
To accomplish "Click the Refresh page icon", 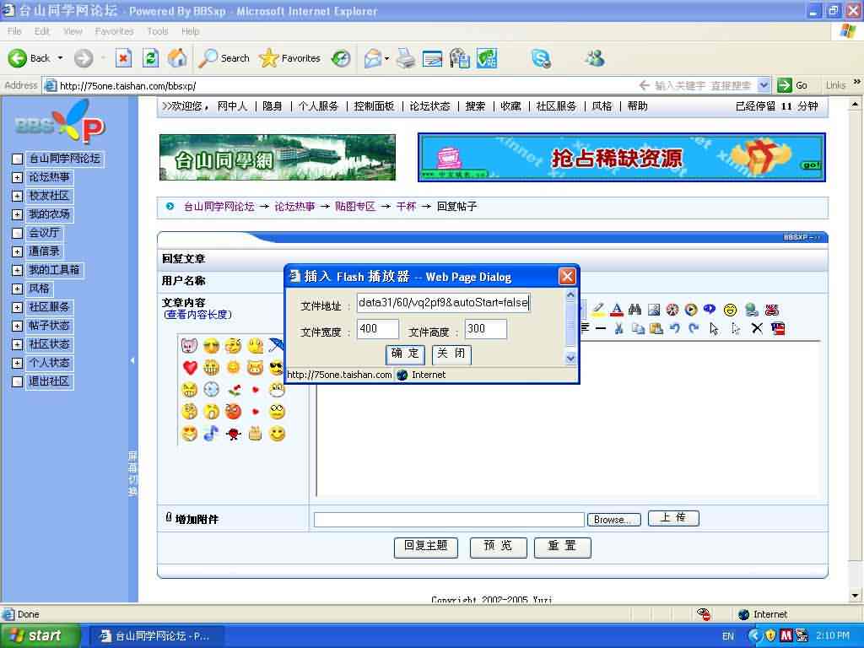I will click(150, 58).
